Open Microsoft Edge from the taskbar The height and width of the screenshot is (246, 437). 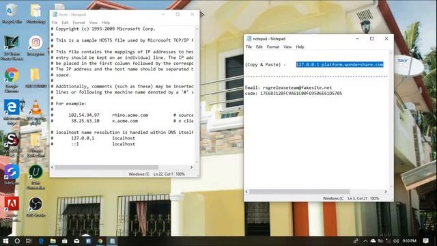pos(41,241)
